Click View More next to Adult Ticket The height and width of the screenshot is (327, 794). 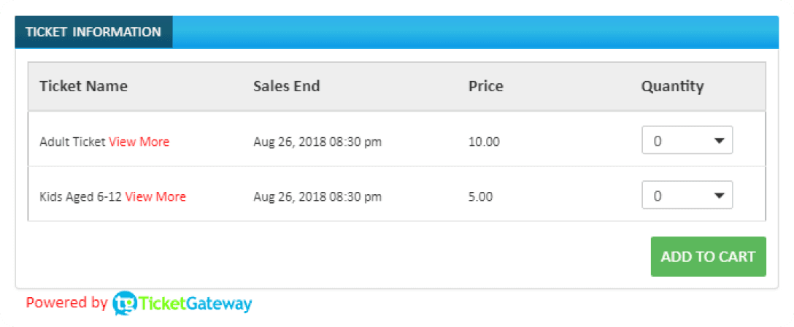pos(139,142)
